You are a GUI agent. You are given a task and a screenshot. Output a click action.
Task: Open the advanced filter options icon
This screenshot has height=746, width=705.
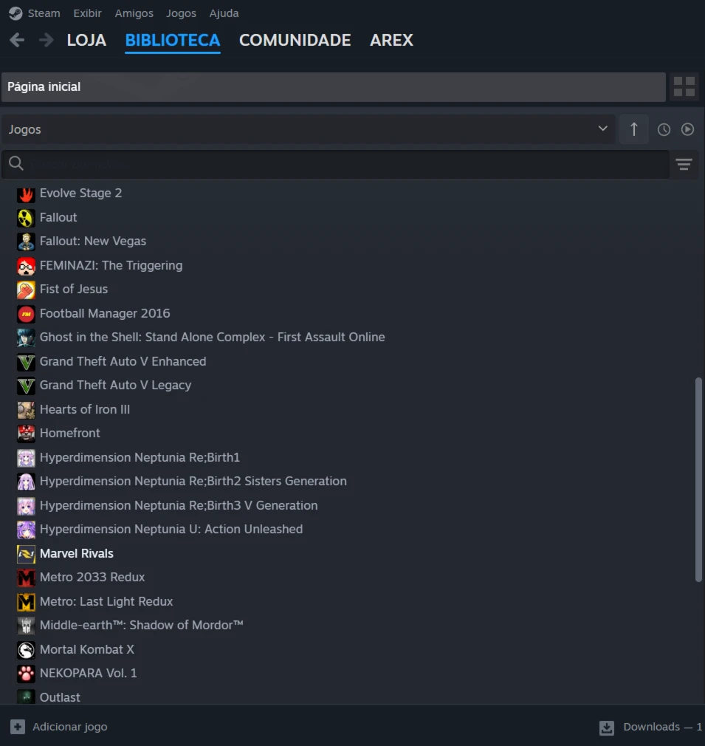click(684, 165)
